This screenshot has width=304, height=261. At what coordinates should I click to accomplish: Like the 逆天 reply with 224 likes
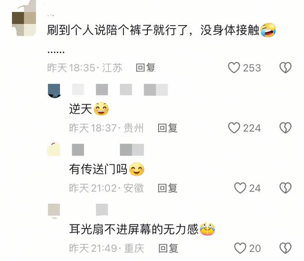[x=234, y=128]
